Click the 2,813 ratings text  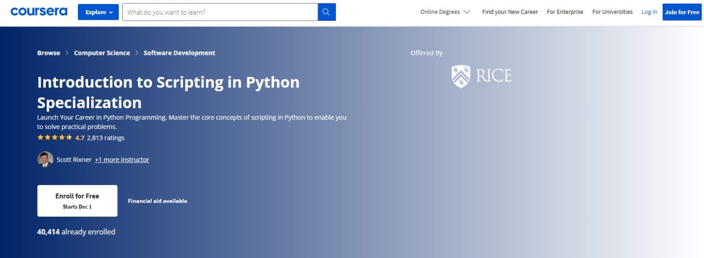click(105, 137)
